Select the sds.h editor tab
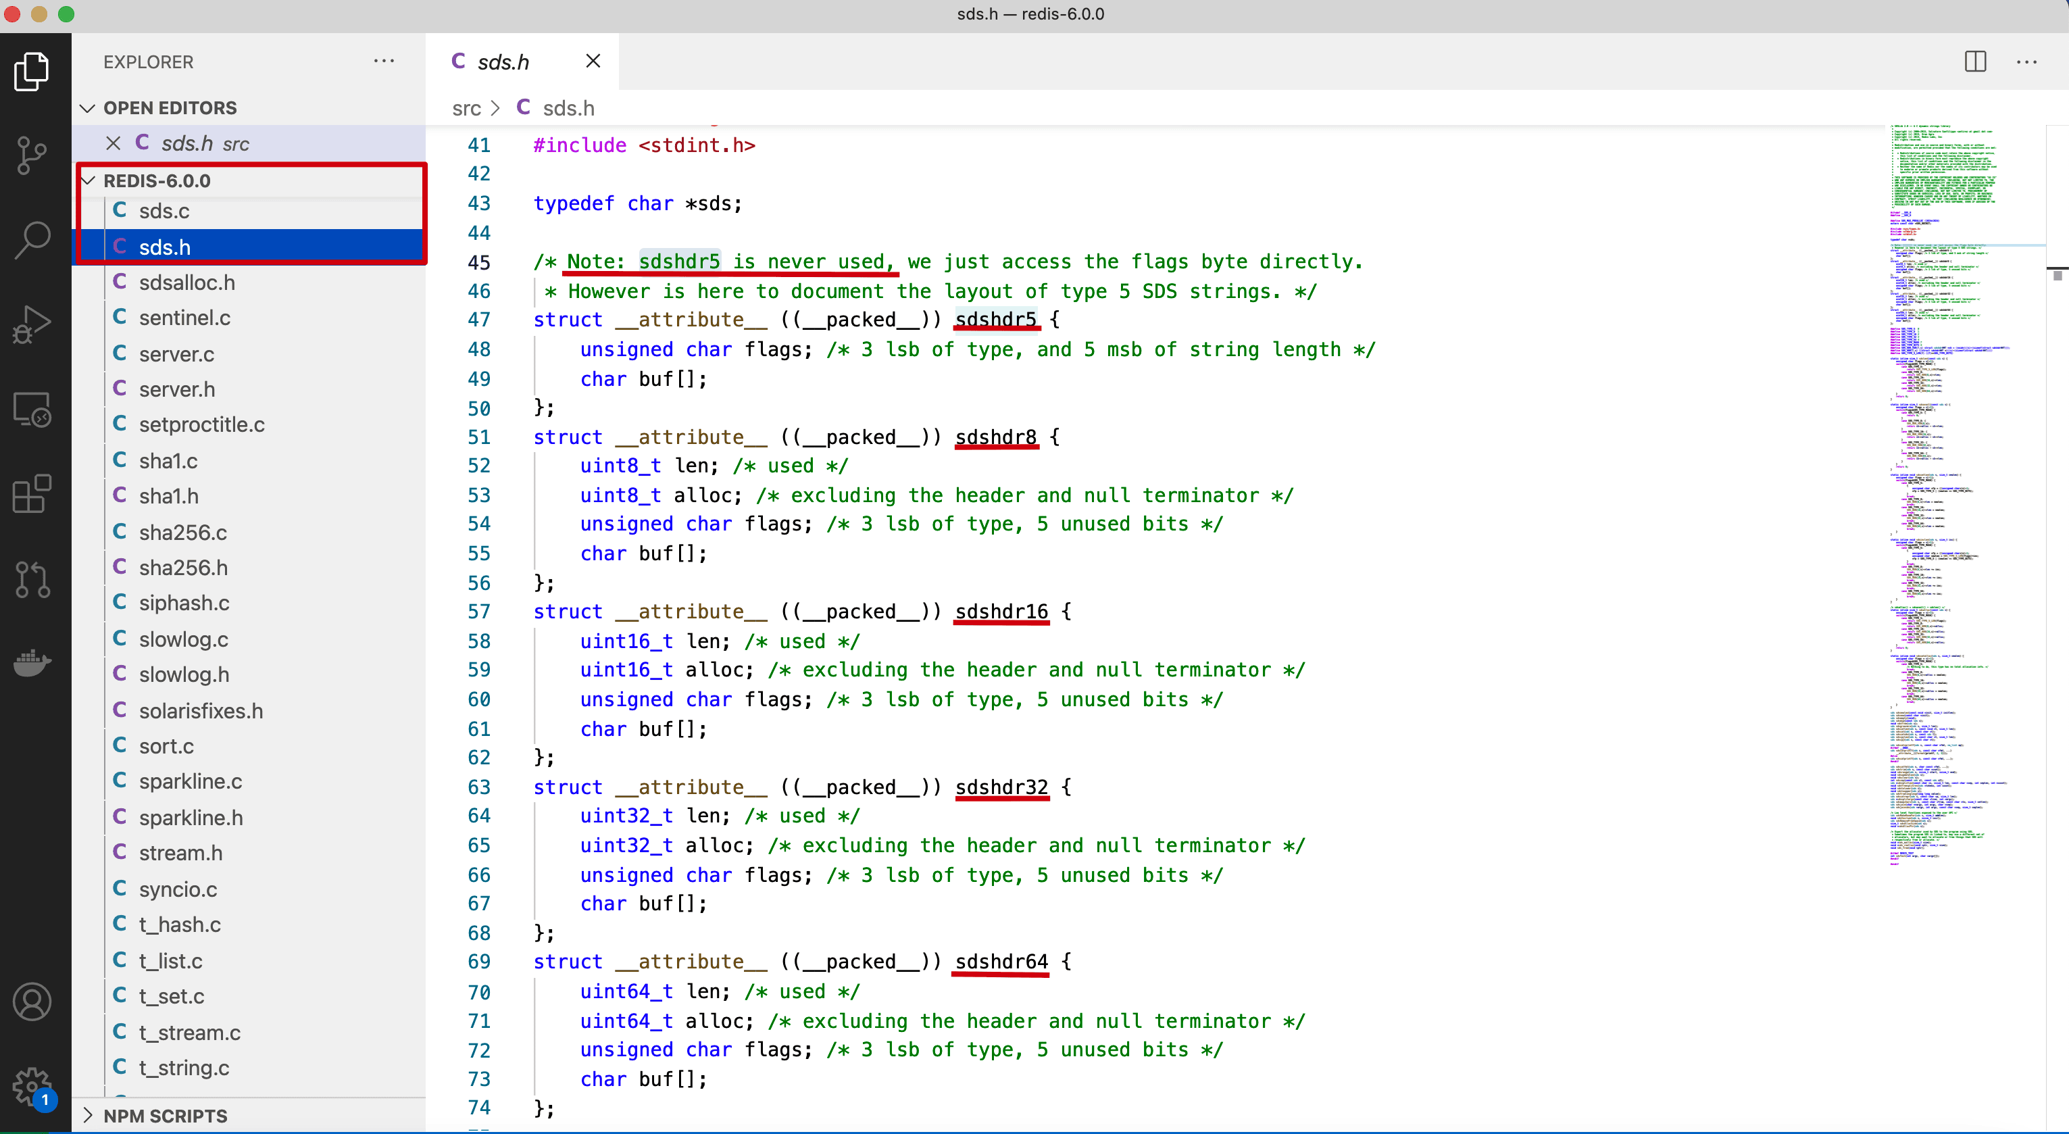This screenshot has width=2069, height=1134. pos(503,62)
